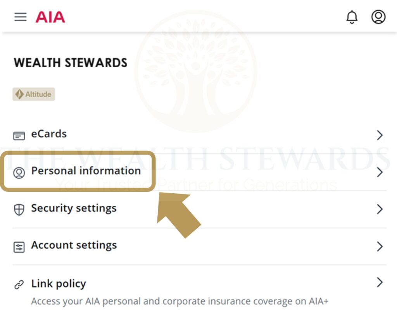The height and width of the screenshot is (329, 397).
Task: Click the AIA logo
Action: pyautogui.click(x=50, y=17)
